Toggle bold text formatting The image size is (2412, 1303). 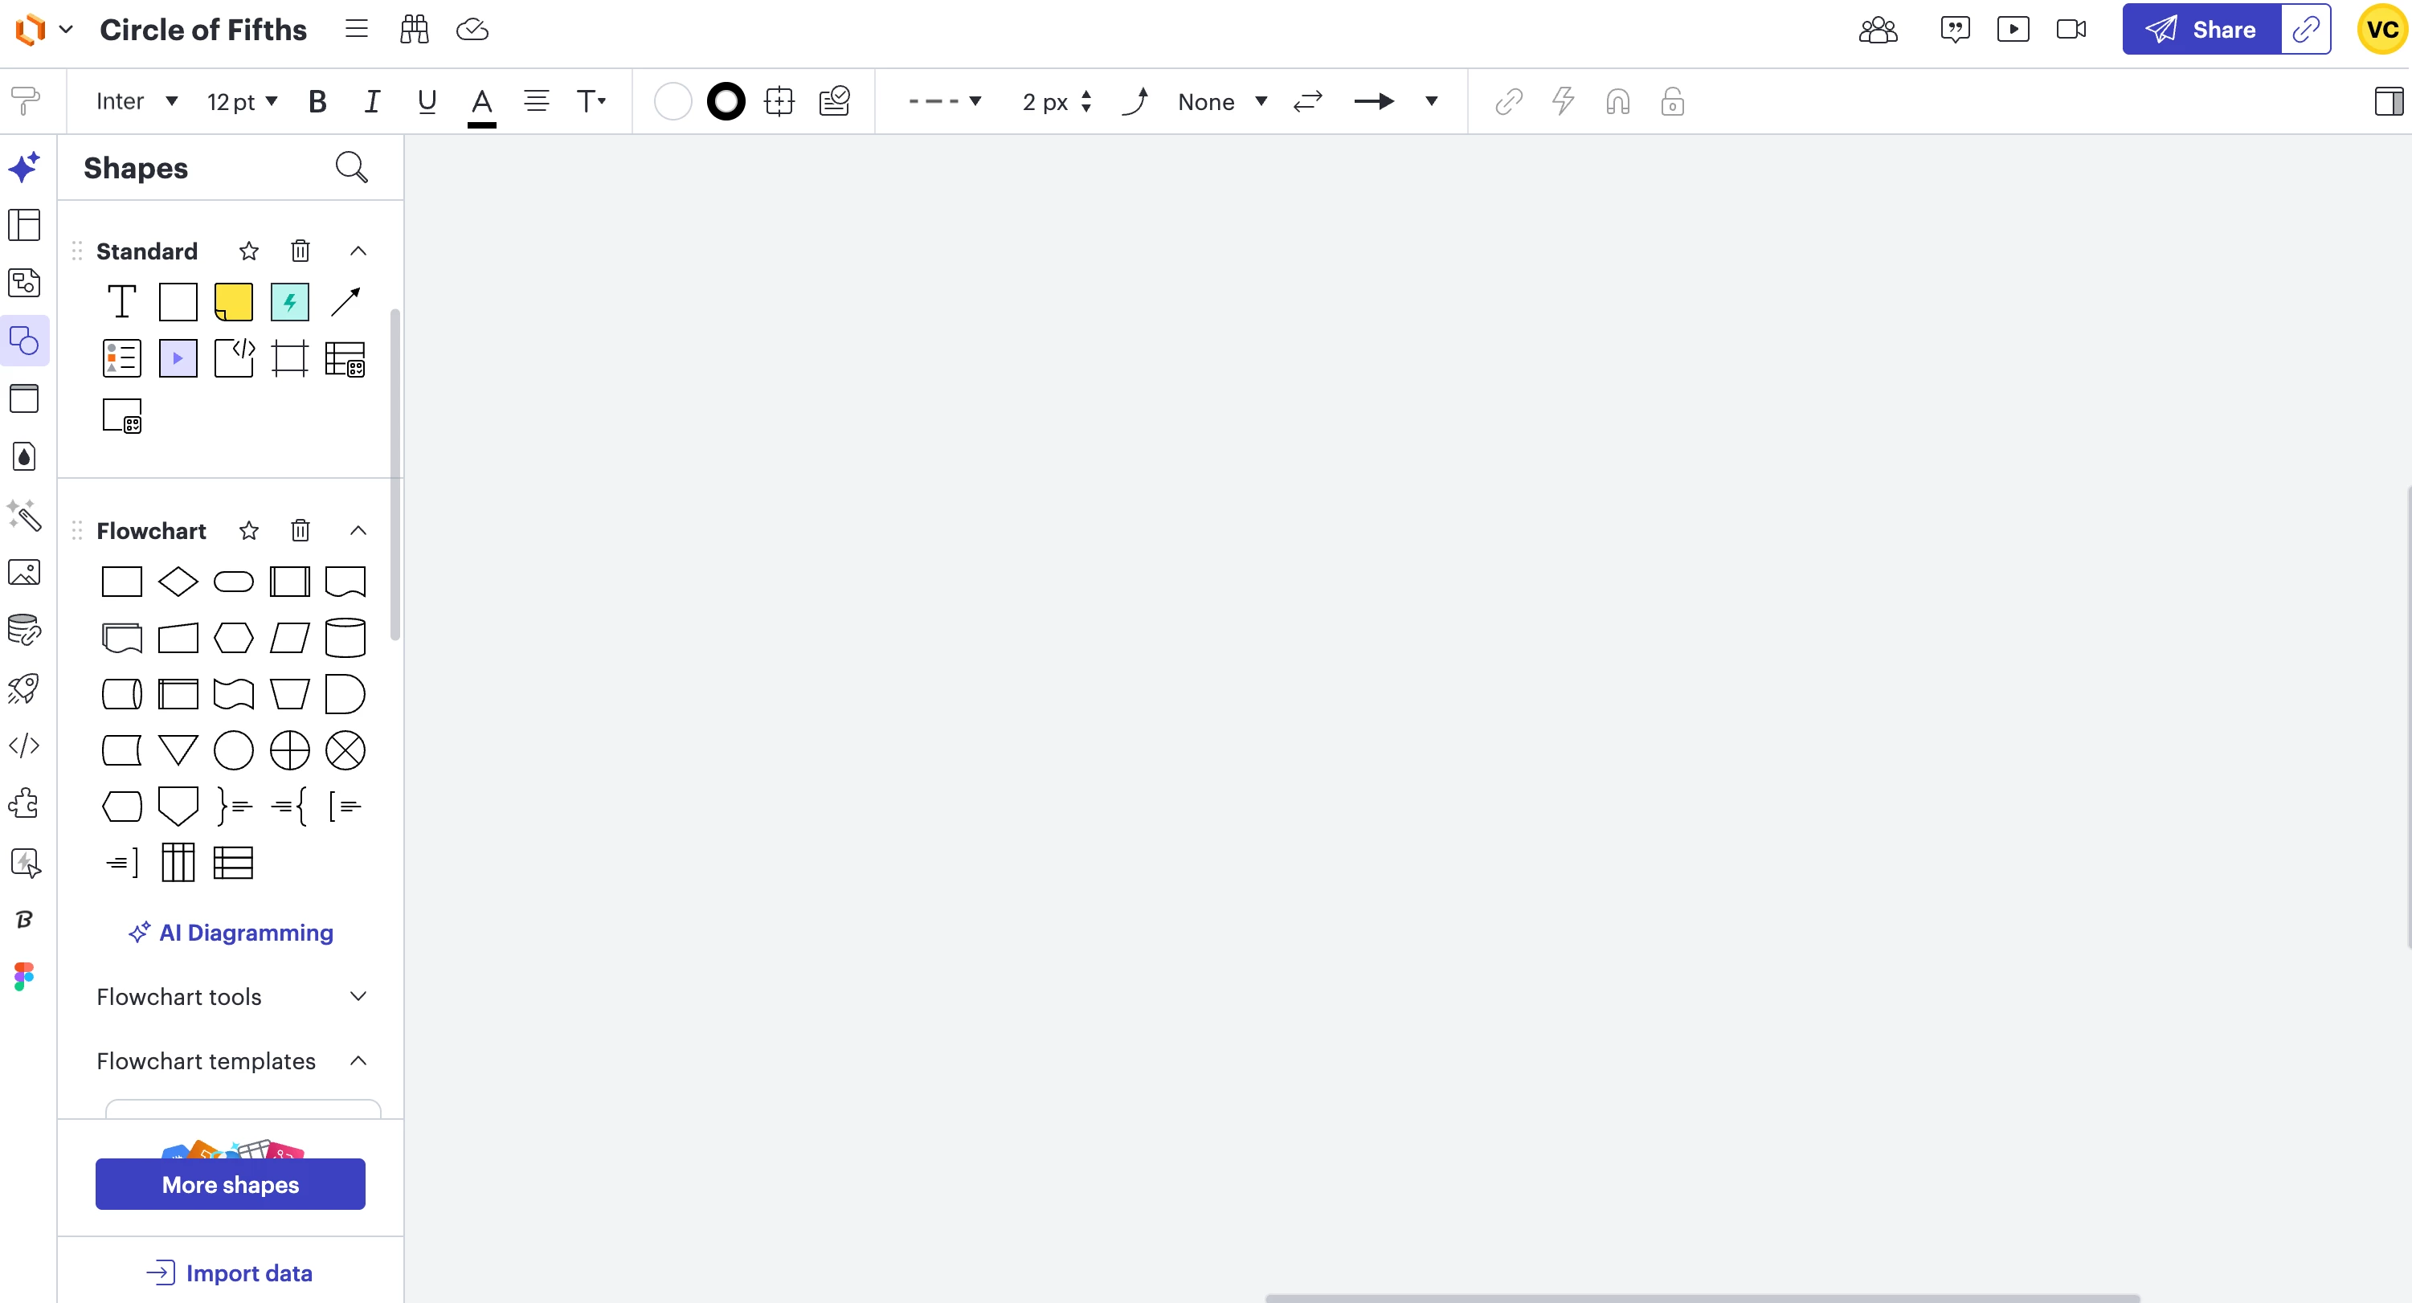coord(317,101)
